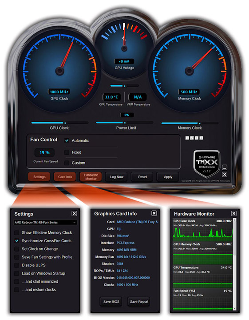Click the 1000 MHz GPU clock readout
The image size is (249, 320).
click(59, 92)
